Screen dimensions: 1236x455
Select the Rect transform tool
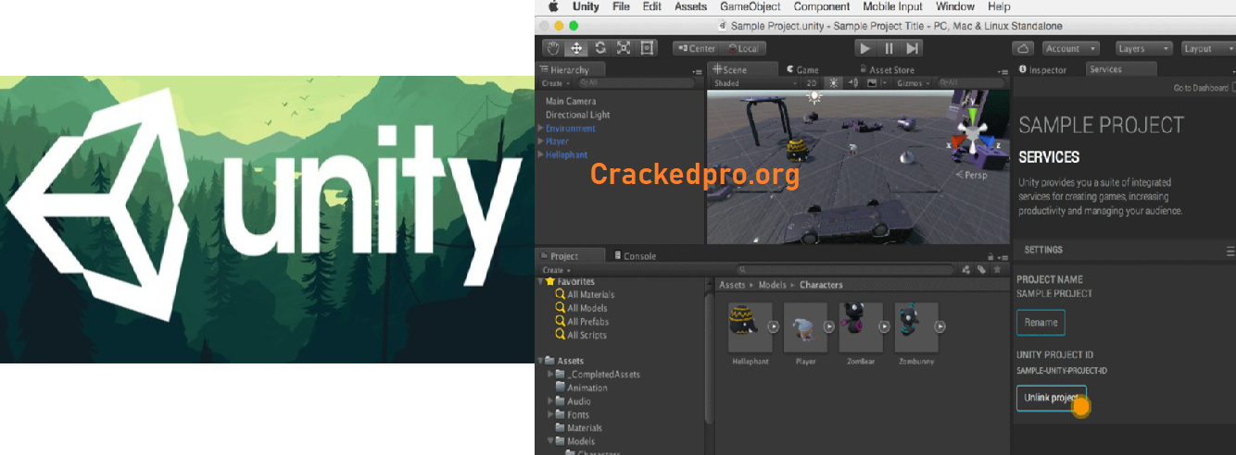647,48
